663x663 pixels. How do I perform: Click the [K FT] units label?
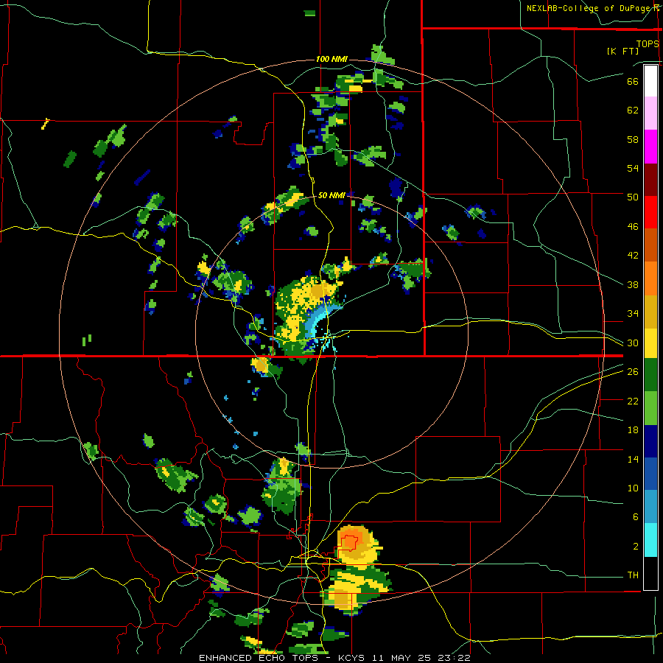click(622, 52)
